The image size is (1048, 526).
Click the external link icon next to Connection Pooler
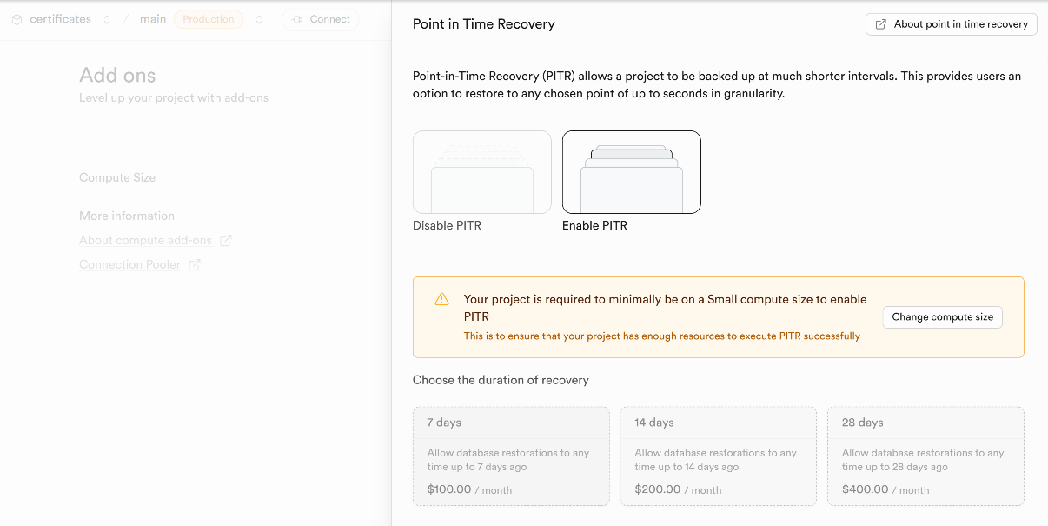[x=193, y=264]
